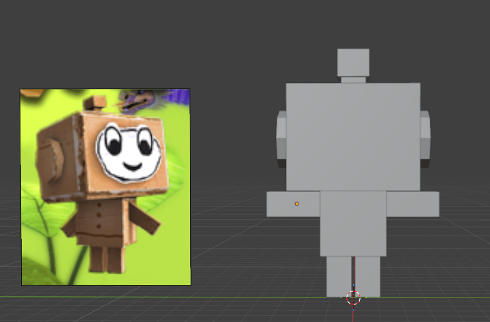Select the cardboard robot reference image
Screen dimensions: 490x322
[106, 187]
